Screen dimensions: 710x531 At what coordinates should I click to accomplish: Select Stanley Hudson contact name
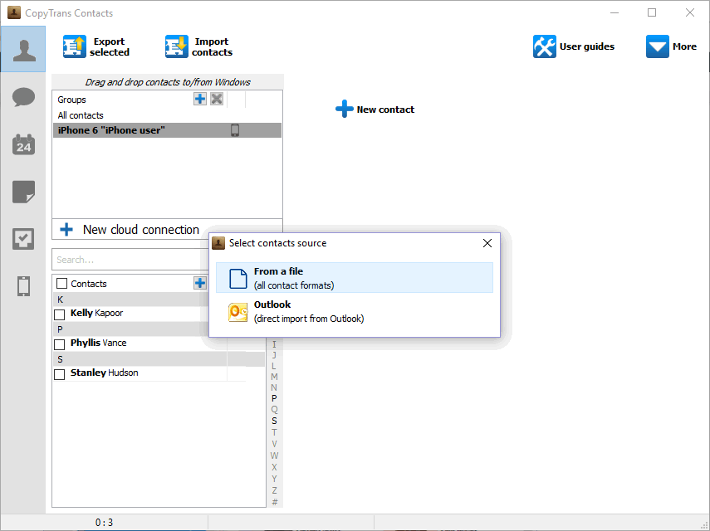104,373
